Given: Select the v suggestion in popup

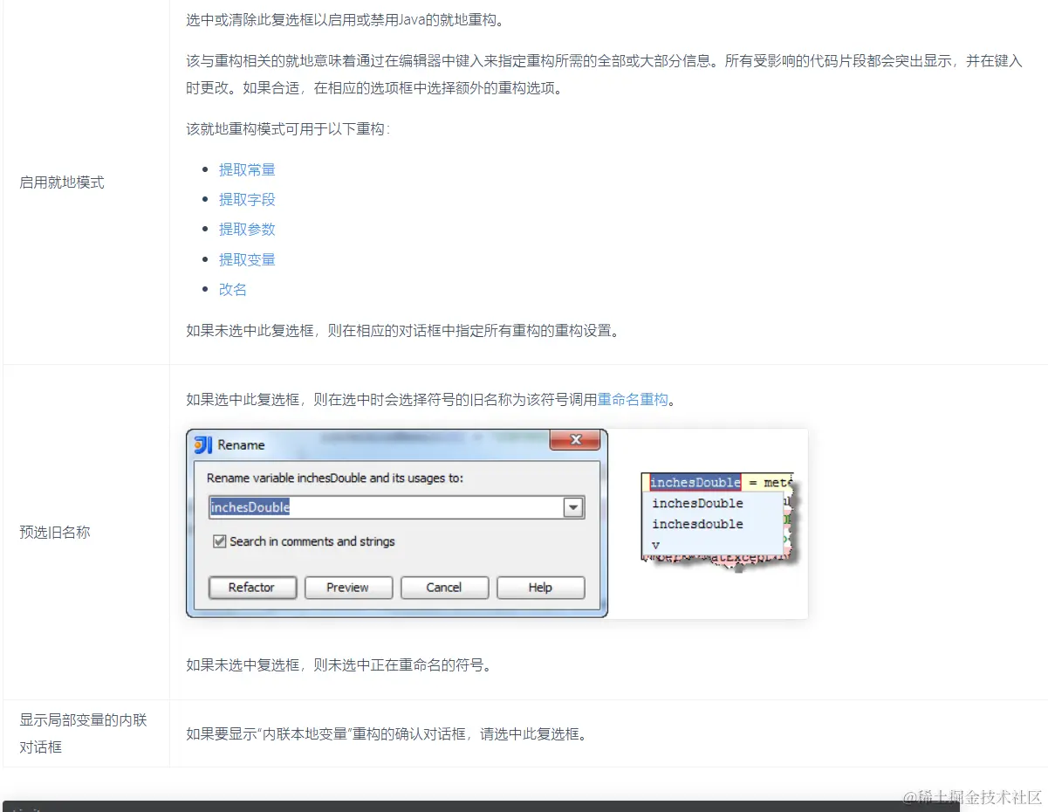Looking at the screenshot, I should click(x=656, y=545).
